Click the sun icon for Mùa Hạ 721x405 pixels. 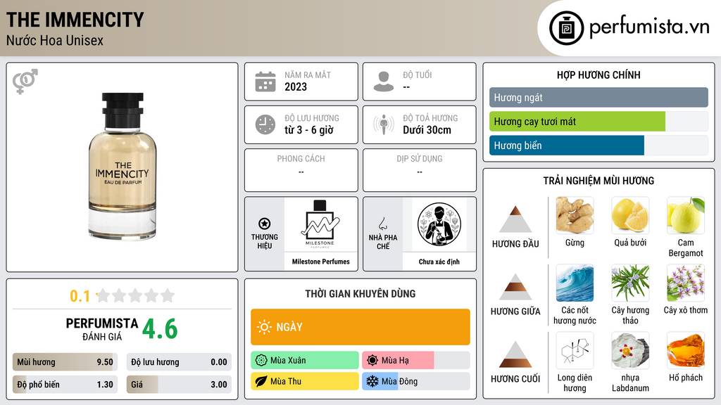click(372, 360)
